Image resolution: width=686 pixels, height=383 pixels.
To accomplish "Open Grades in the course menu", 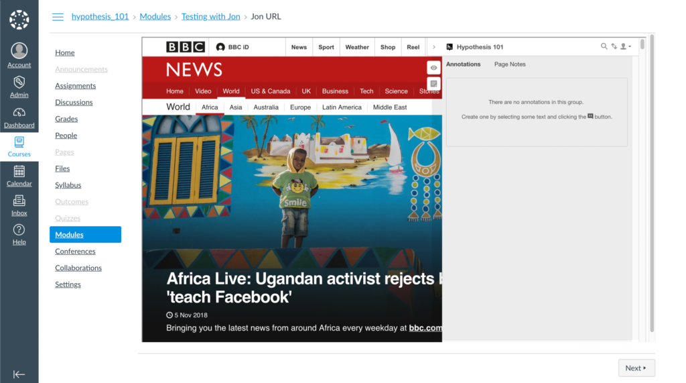I will tap(66, 119).
